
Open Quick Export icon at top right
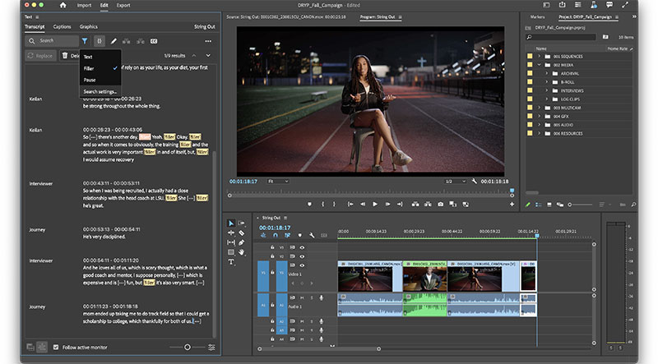click(x=562, y=5)
